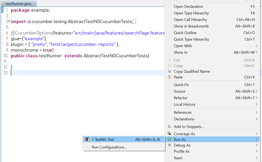Image resolution: width=262 pixels, height=162 pixels.
Task: Select Open Declaration from the menu
Action: click(189, 6)
